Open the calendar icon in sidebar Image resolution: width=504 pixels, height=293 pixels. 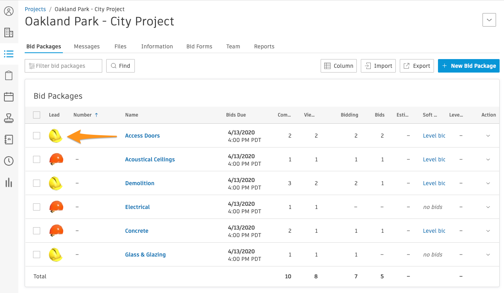[x=9, y=97]
